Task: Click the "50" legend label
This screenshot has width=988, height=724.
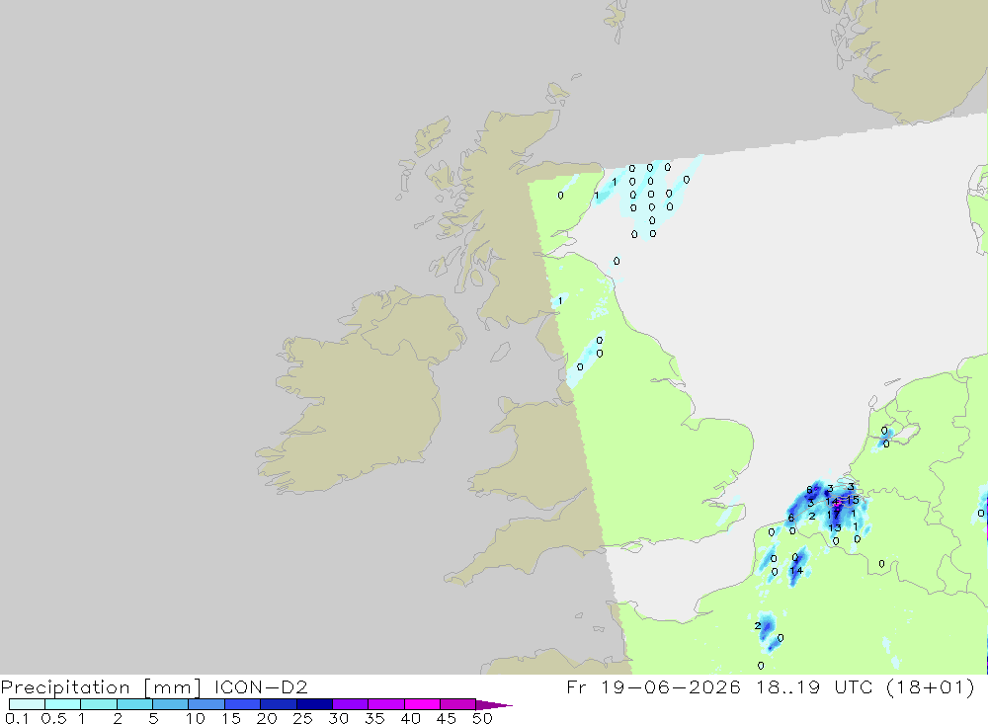Action: [x=482, y=718]
